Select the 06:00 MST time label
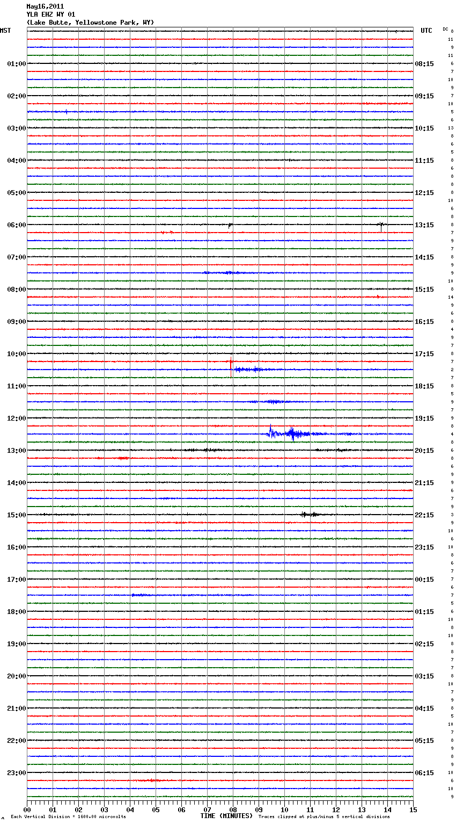This screenshot has width=456, height=824. click(17, 225)
